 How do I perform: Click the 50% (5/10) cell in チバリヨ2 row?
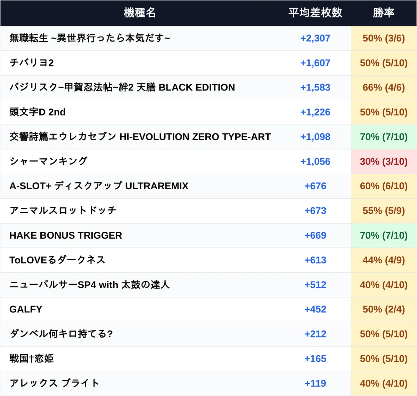coord(384,63)
